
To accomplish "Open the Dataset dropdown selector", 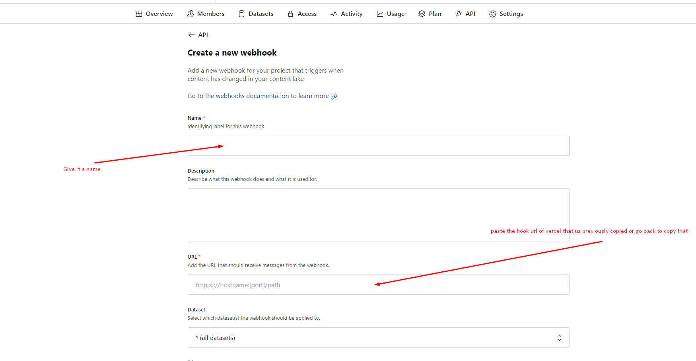I will [378, 338].
